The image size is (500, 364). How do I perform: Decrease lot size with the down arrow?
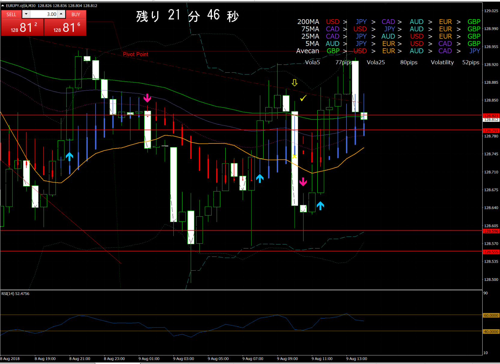[26, 14]
